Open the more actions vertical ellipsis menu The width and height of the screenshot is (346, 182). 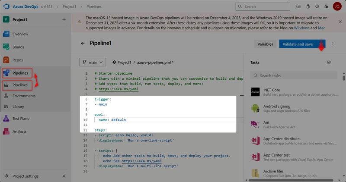[332, 44]
